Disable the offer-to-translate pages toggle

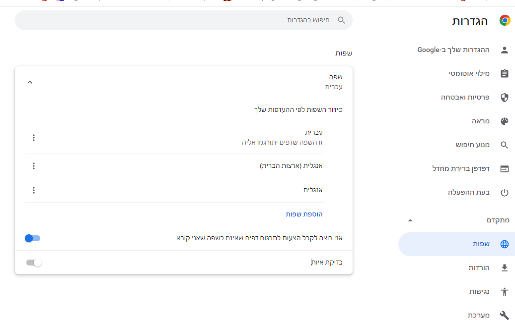coord(33,238)
